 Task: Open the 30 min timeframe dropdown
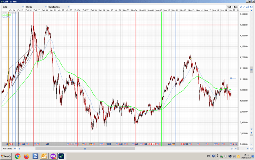coord(36,7)
